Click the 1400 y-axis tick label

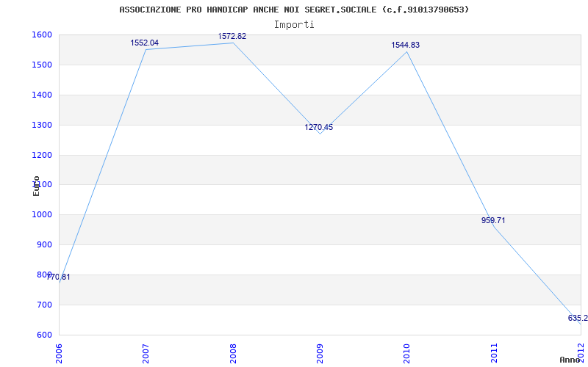pyautogui.click(x=43, y=95)
